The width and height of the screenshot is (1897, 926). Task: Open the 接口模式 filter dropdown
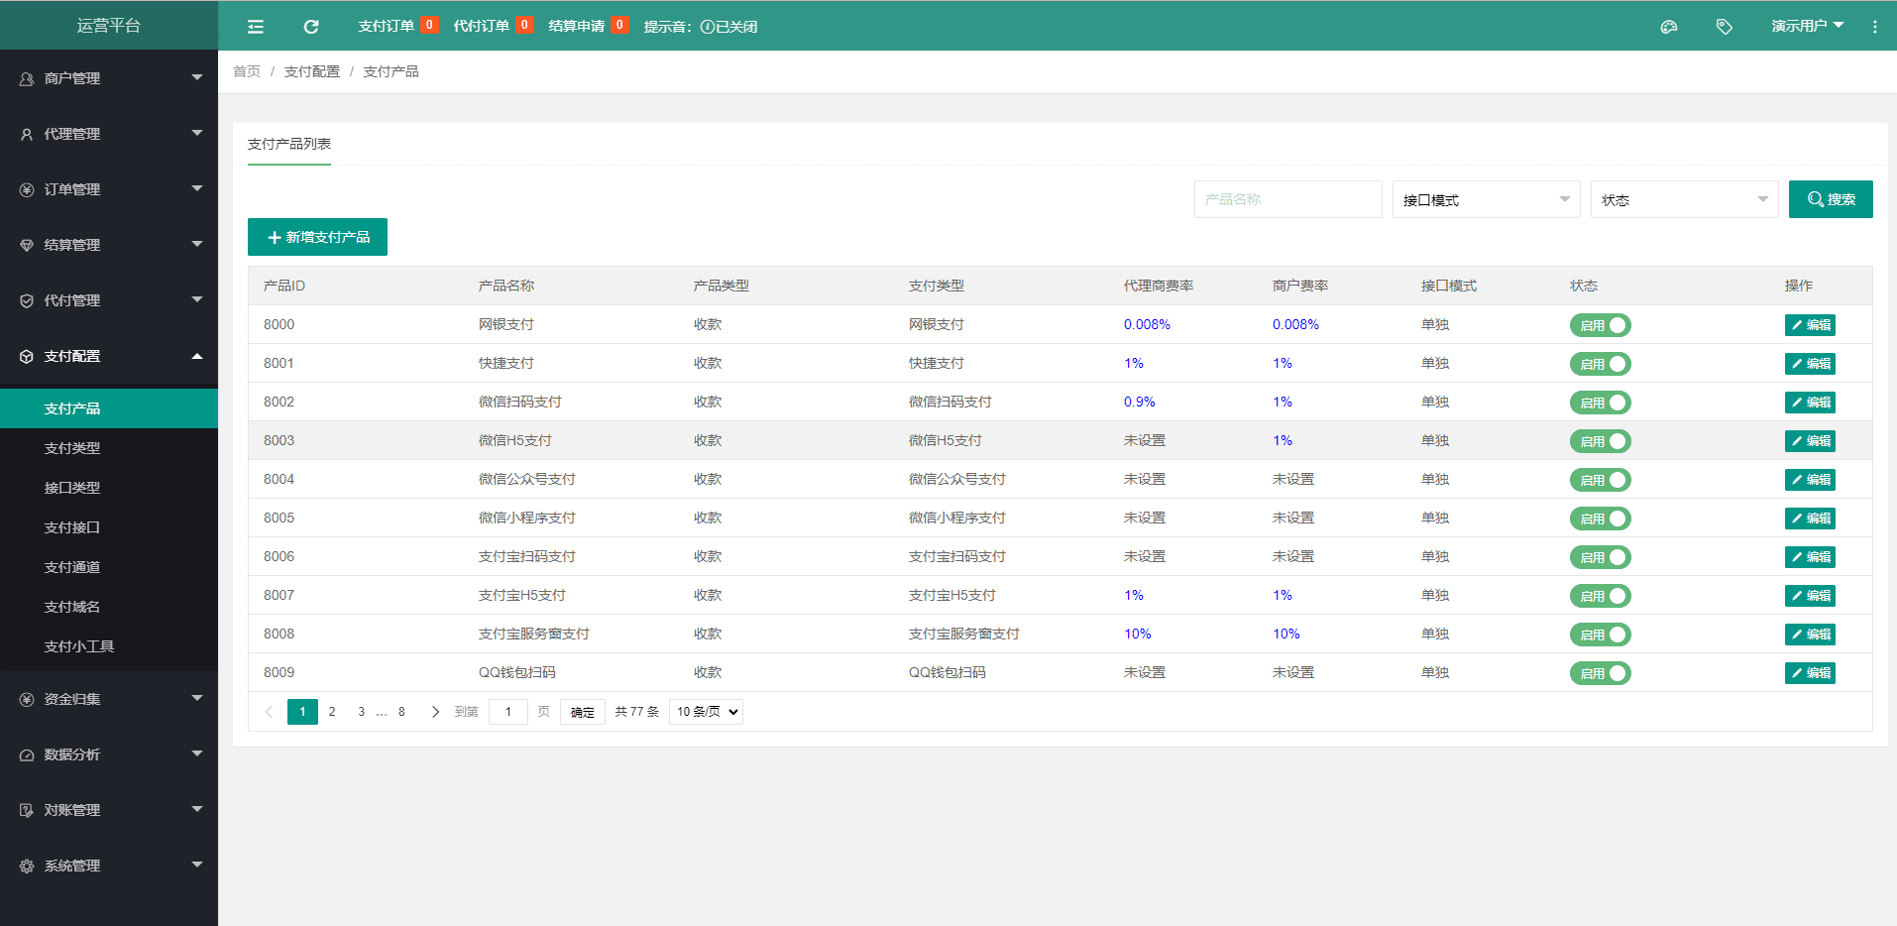(1486, 199)
